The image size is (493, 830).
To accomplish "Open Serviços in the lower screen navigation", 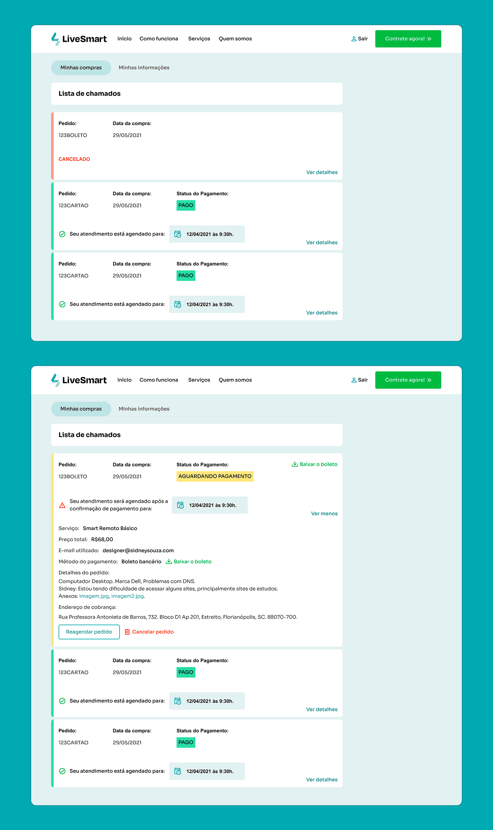I will click(x=199, y=380).
